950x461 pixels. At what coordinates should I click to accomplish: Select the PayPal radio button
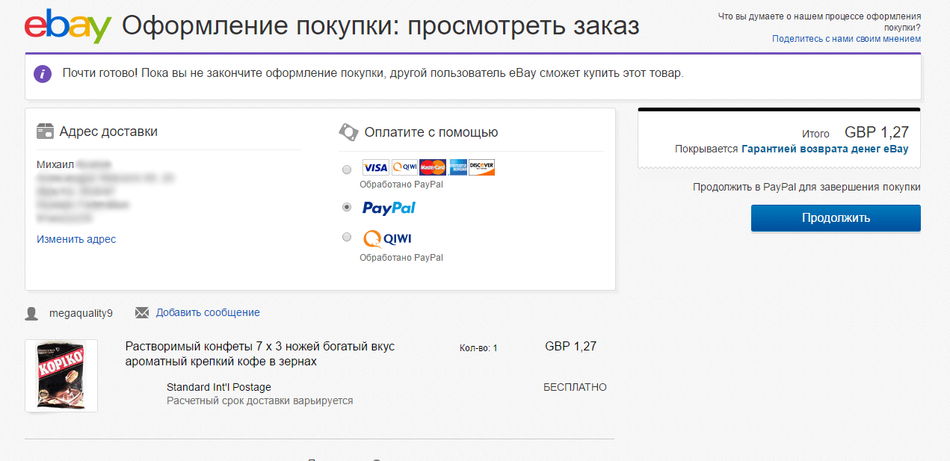point(346,207)
